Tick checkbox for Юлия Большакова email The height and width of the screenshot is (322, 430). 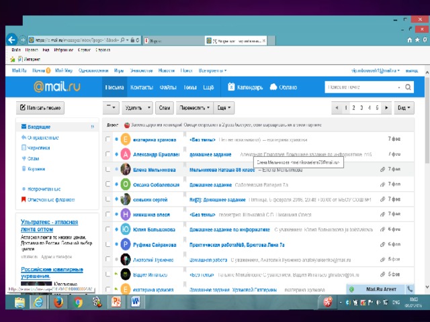click(x=107, y=229)
